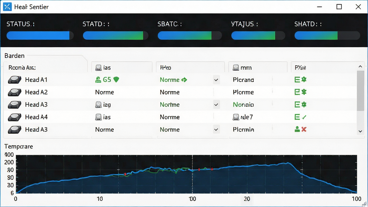Select the Barden tab label
The height and width of the screenshot is (207, 368).
(14, 56)
